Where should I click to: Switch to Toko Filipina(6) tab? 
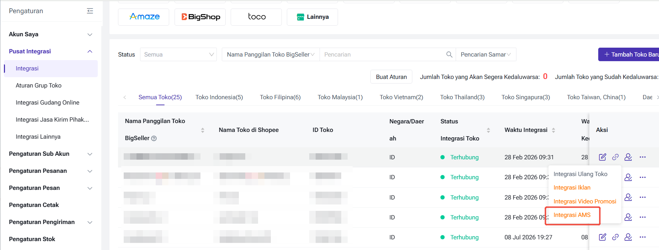click(x=280, y=97)
